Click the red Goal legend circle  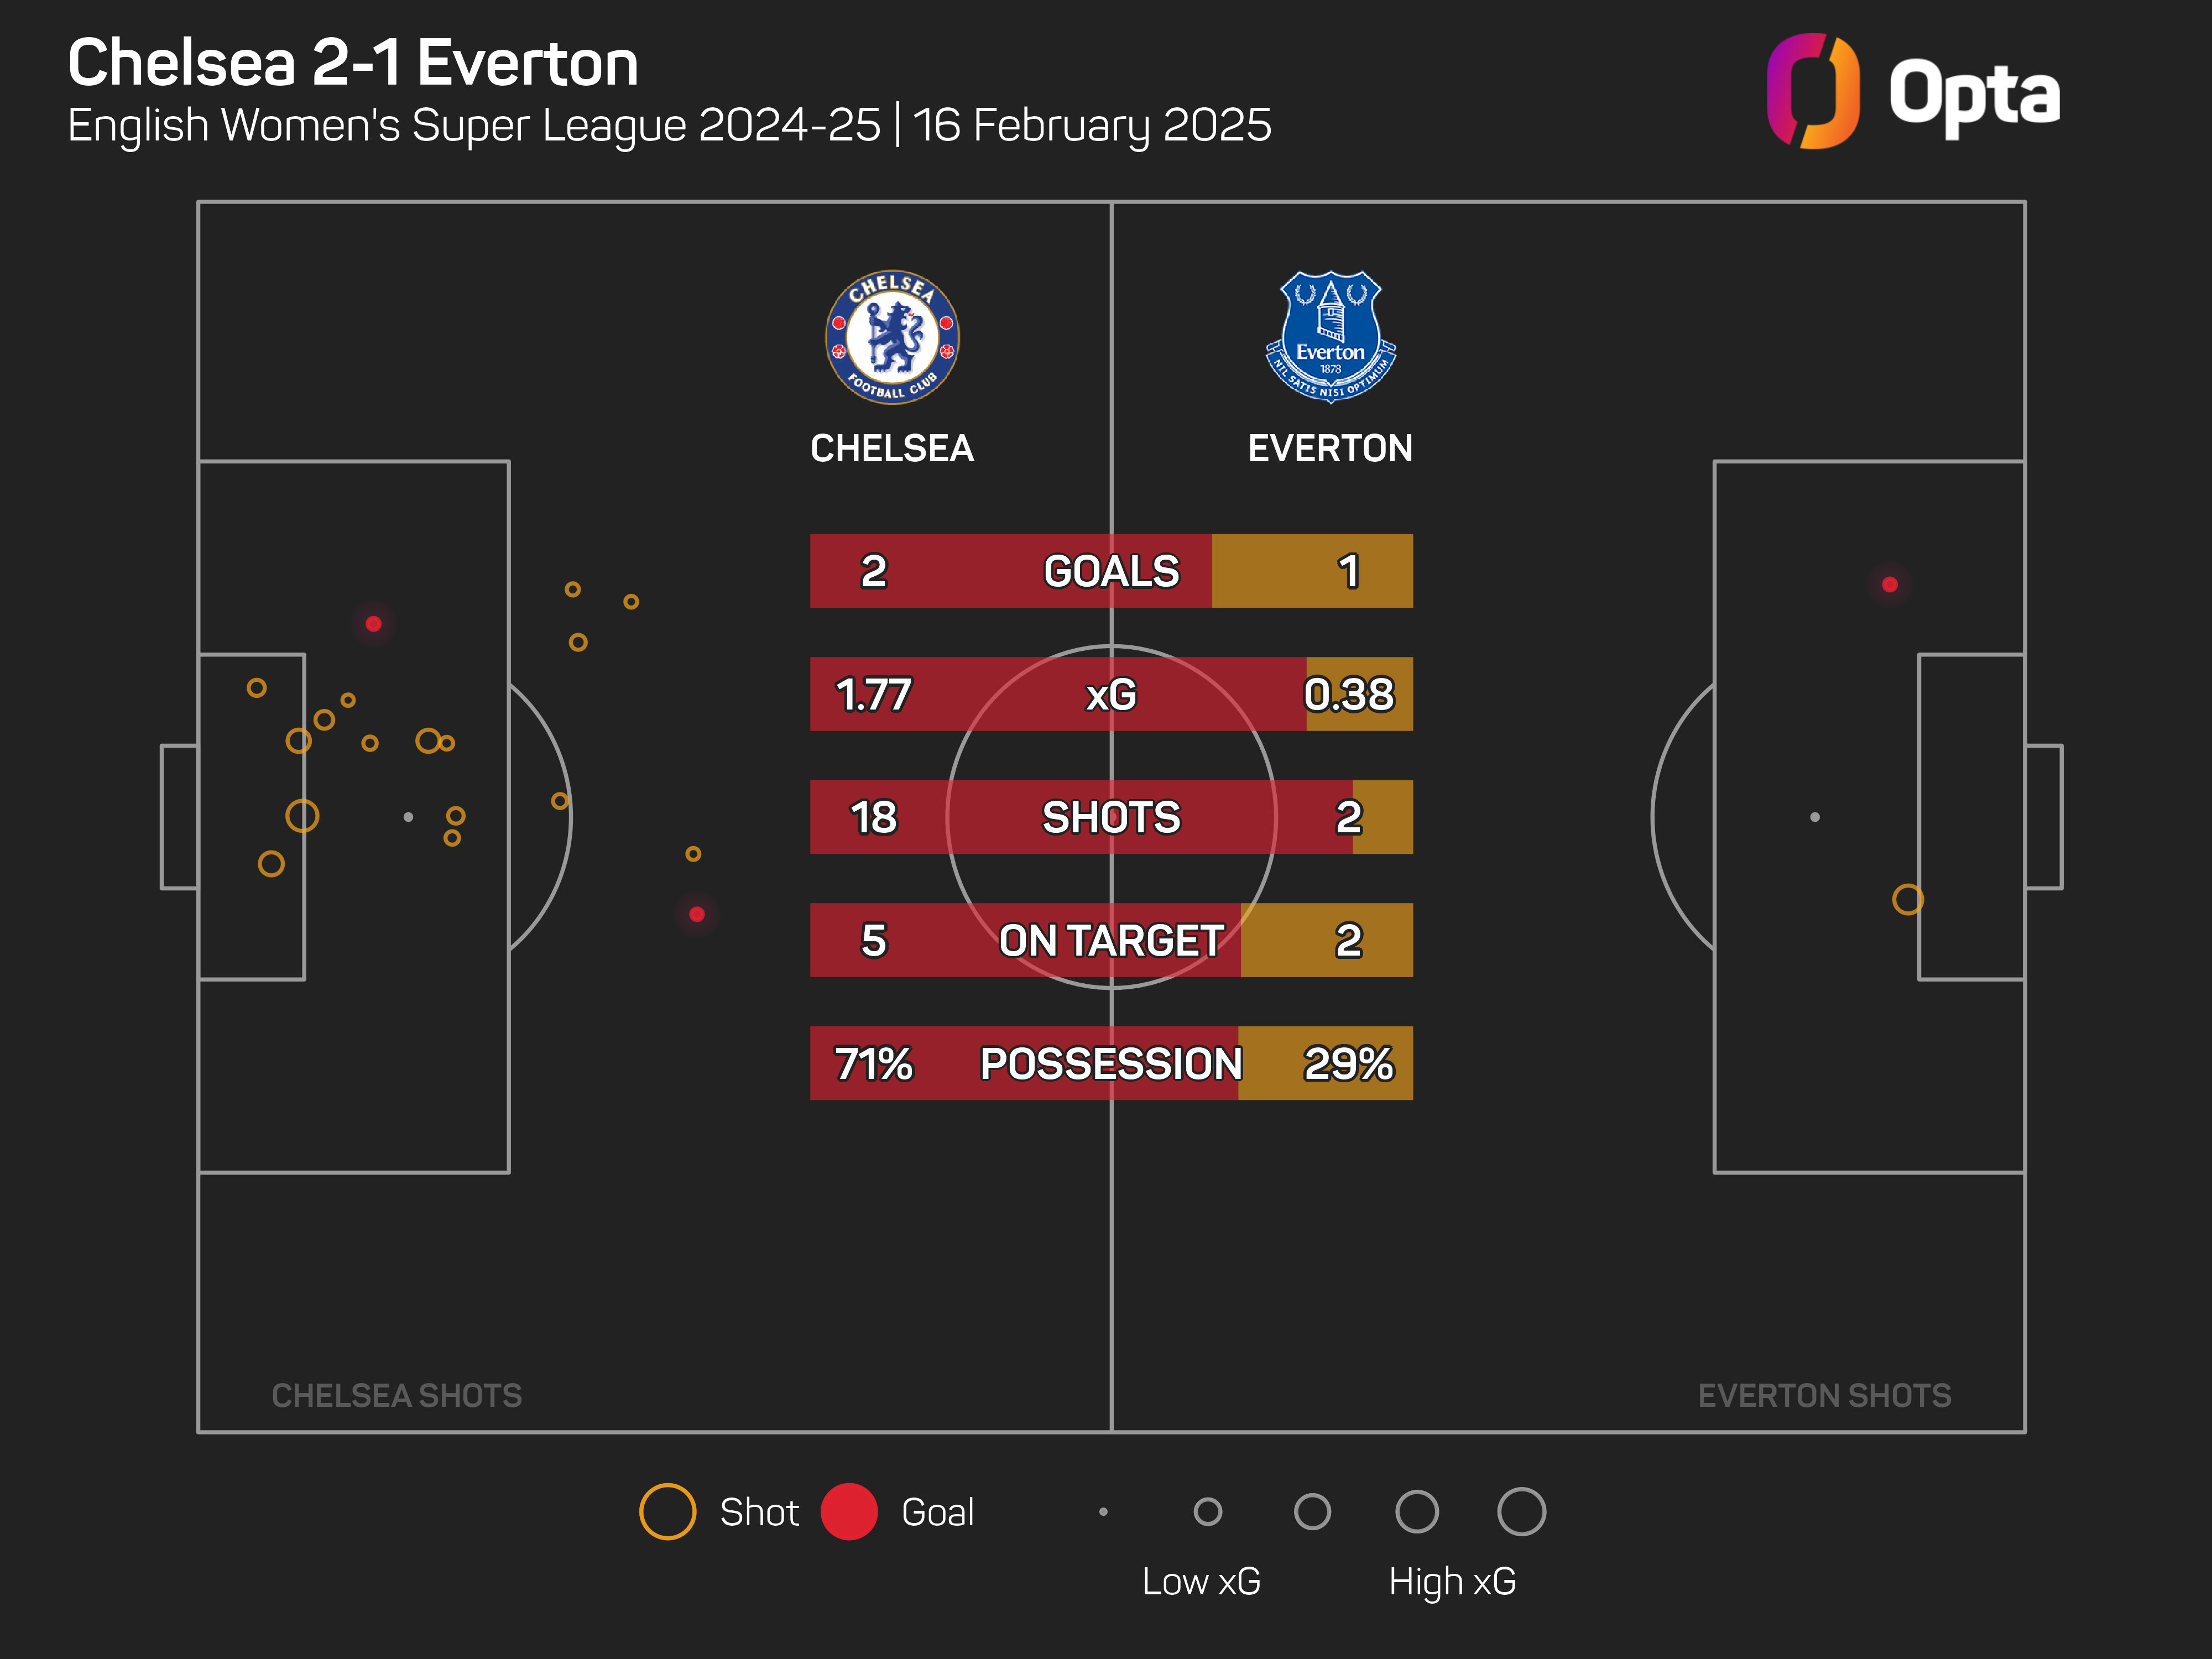click(x=848, y=1511)
